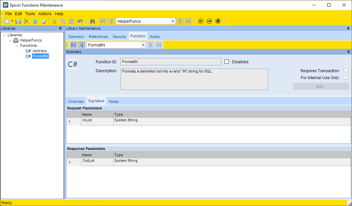This screenshot has width=352, height=206.
Task: Click the New document icon in toolbar
Action: [x=7, y=21]
